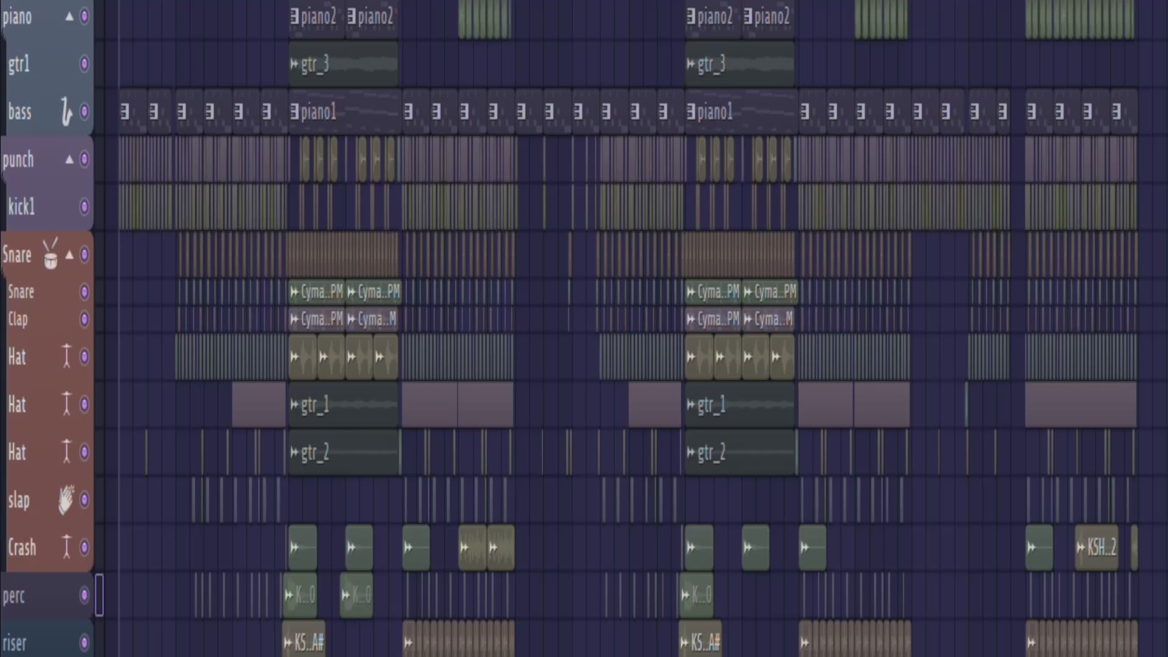The width and height of the screenshot is (1168, 657).
Task: Mute the piano track
Action: [x=85, y=16]
